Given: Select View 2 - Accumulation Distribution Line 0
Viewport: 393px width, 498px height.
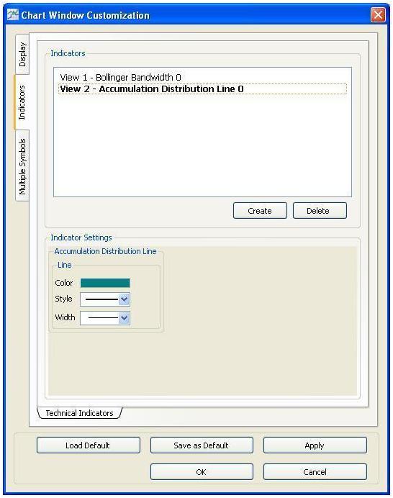Looking at the screenshot, I should pyautogui.click(x=202, y=89).
